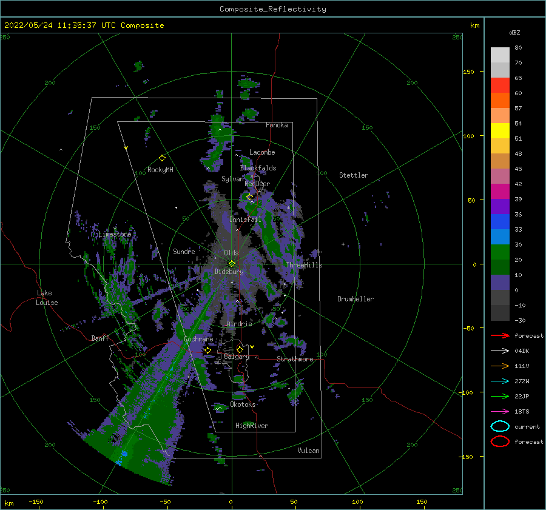Select the -30 dBZ dark grey swatch
Image resolution: width=546 pixels, height=510 pixels.
tap(500, 313)
